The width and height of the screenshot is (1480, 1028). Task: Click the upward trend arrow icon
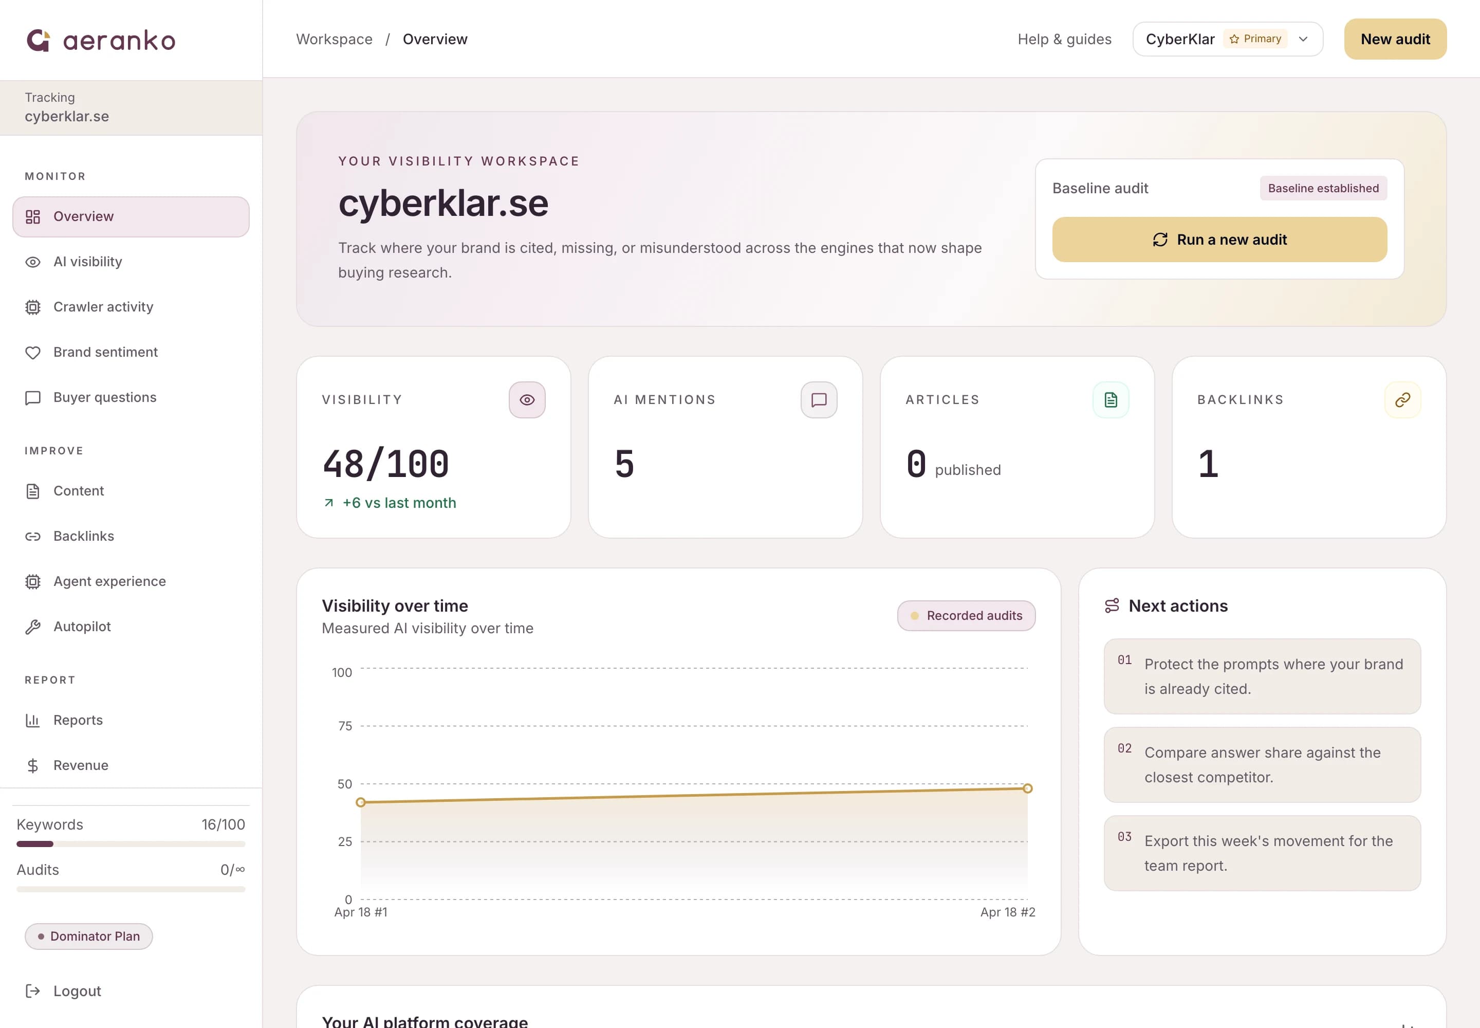point(328,502)
